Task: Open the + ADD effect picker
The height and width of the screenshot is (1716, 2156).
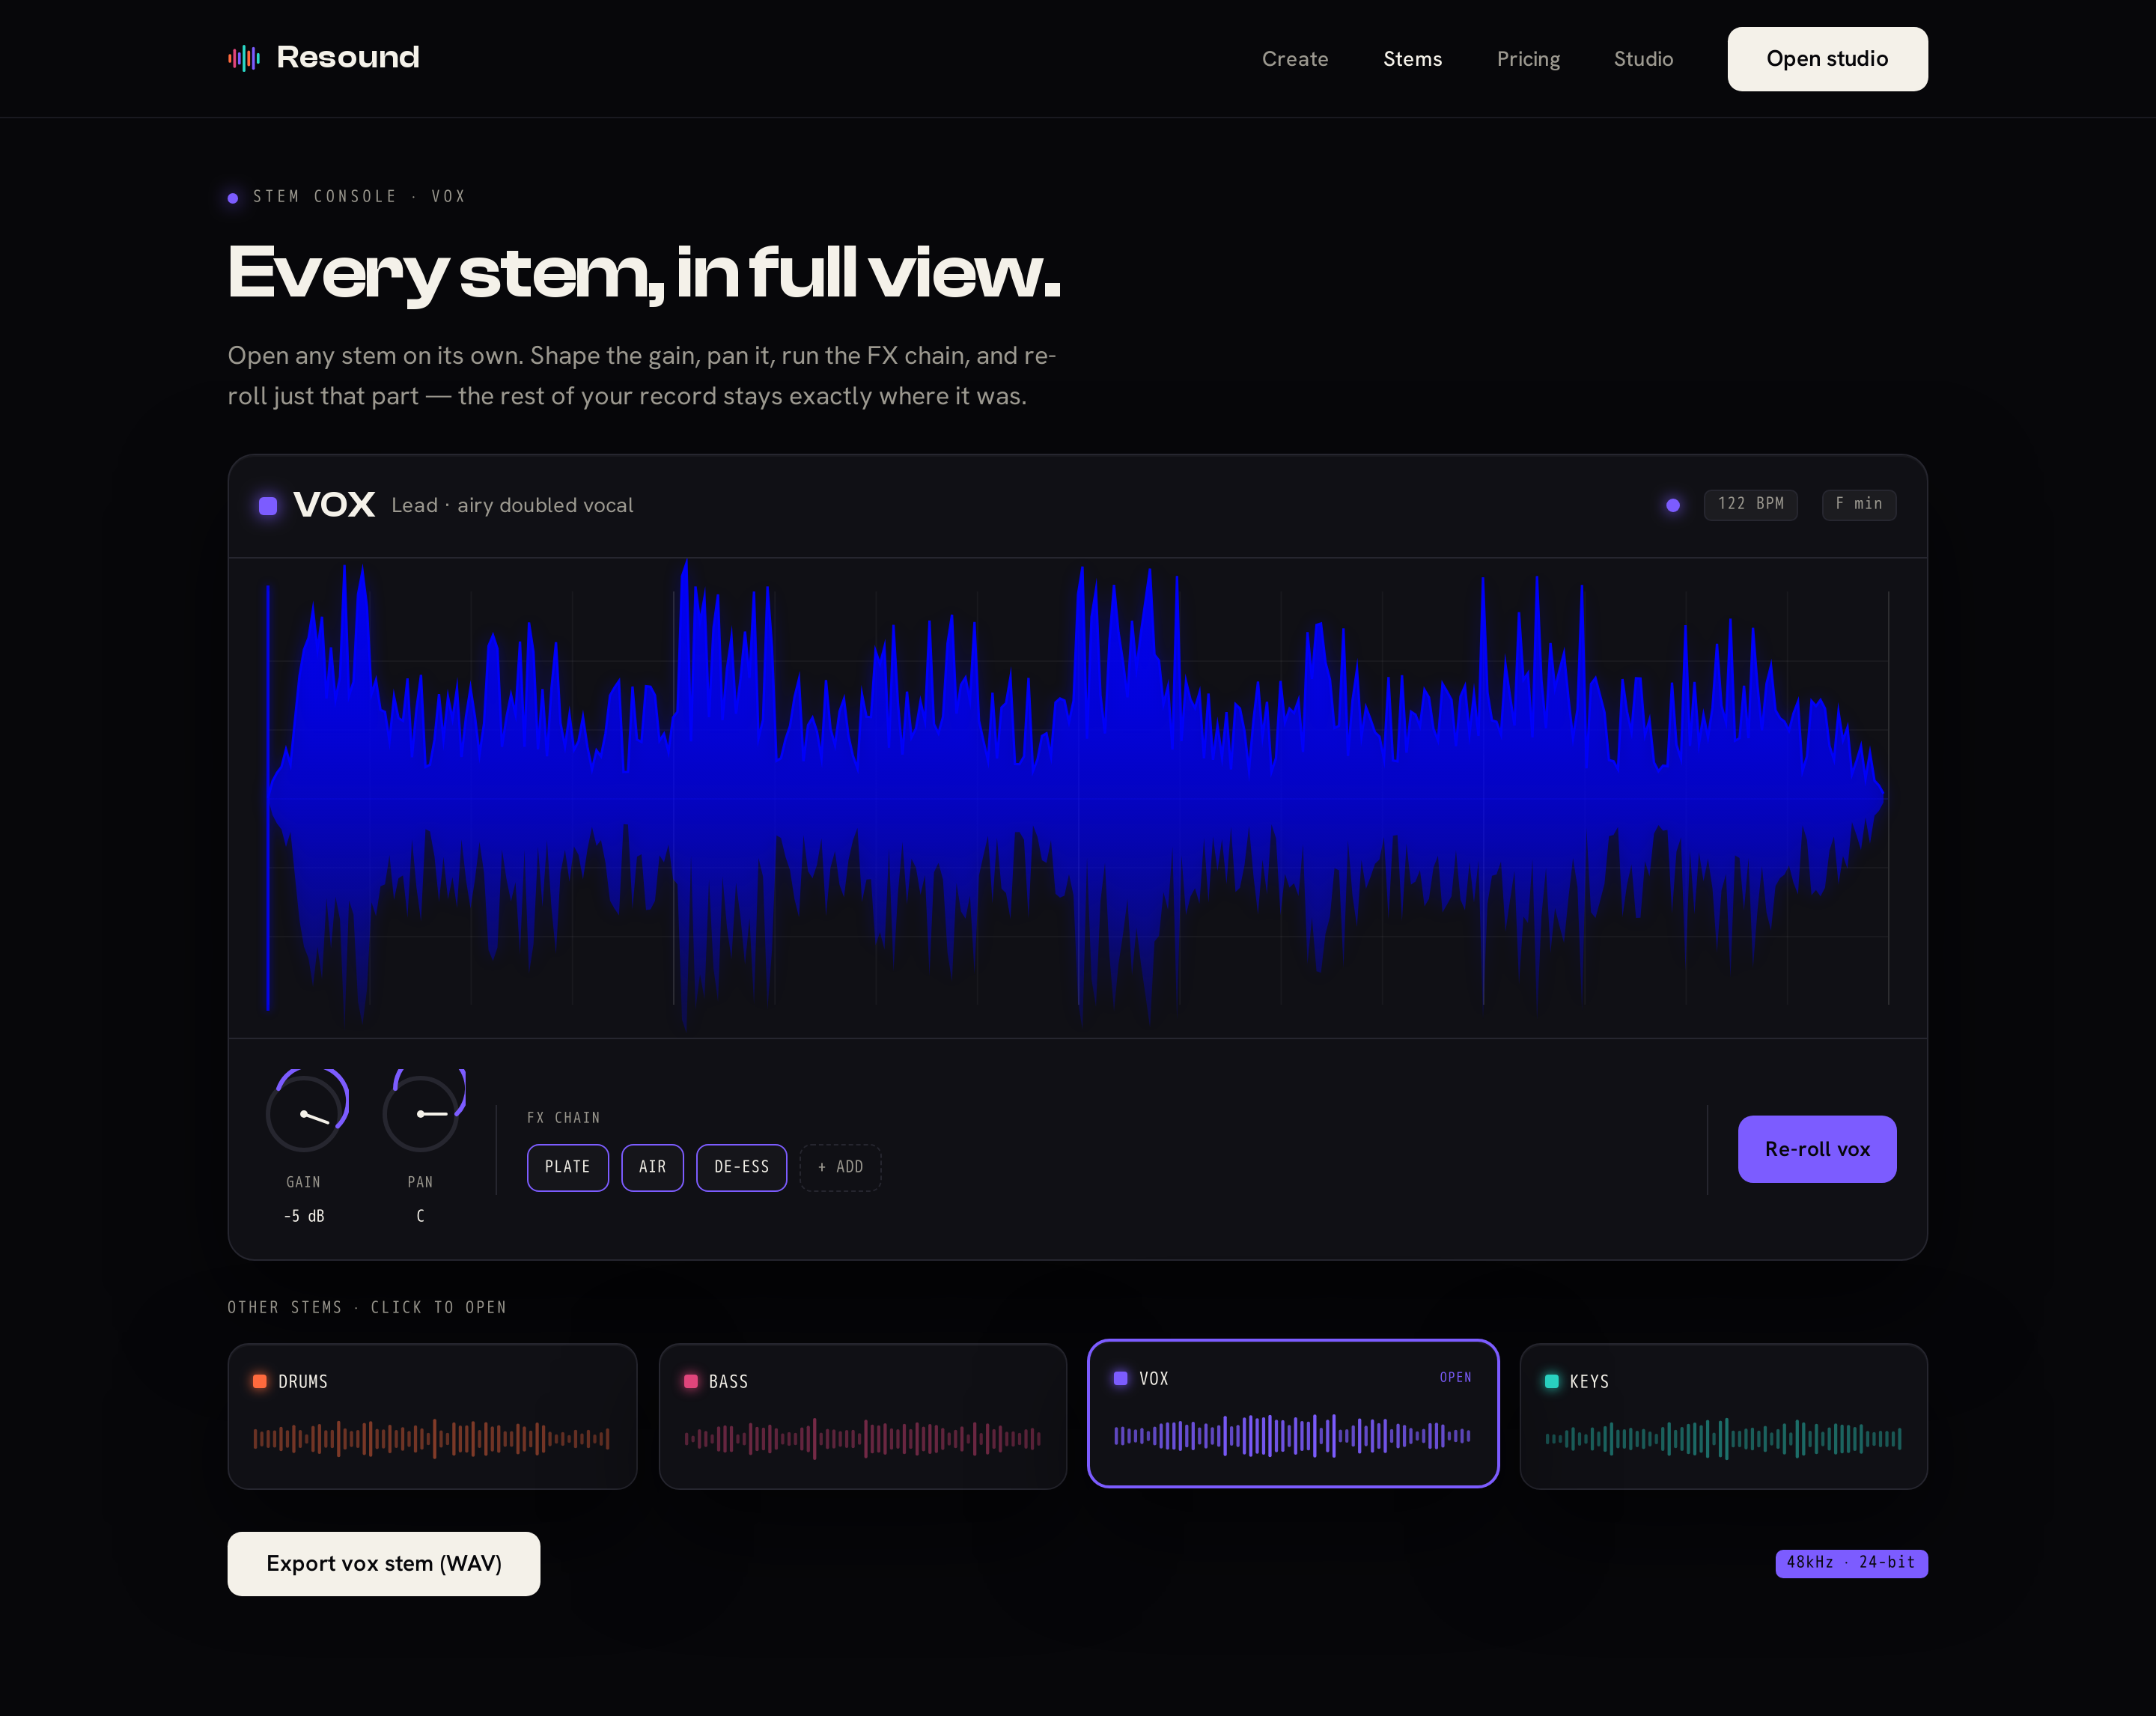Action: point(840,1167)
